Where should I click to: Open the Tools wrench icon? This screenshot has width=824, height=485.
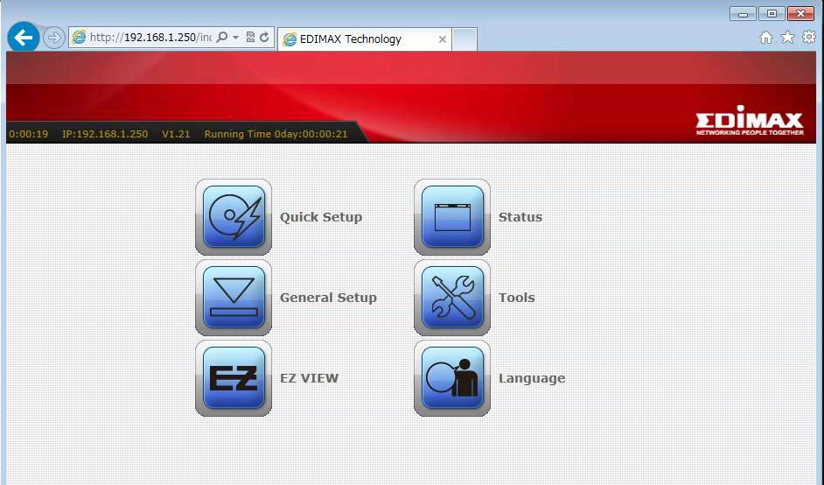pyautogui.click(x=452, y=297)
